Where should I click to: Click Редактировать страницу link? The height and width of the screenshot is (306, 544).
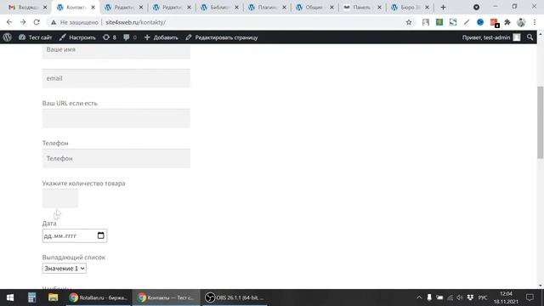click(222, 37)
